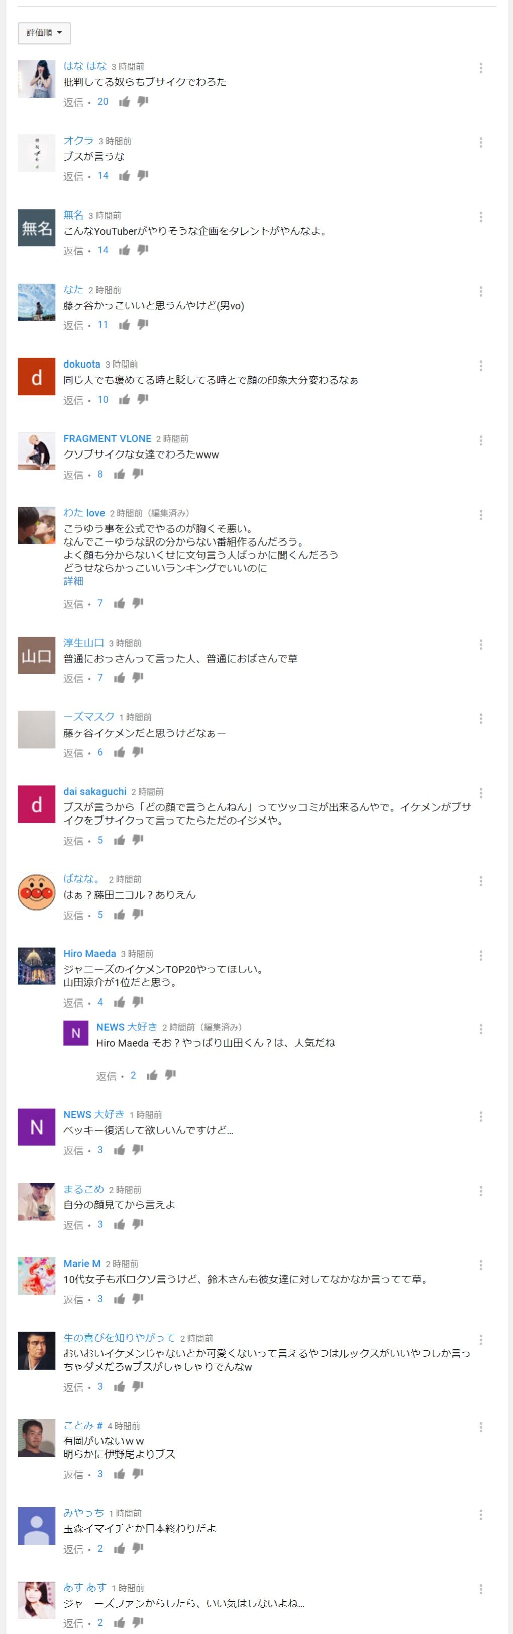
Task: Open the 生の喜びを知りやがって channel link
Action: click(x=119, y=1338)
